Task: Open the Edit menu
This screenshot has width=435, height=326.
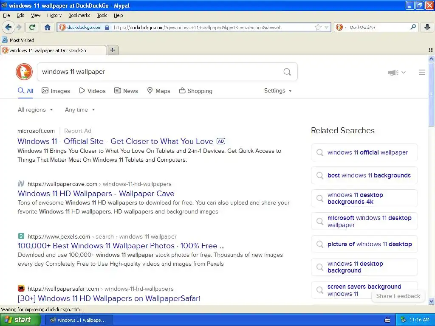Action: [x=20, y=15]
